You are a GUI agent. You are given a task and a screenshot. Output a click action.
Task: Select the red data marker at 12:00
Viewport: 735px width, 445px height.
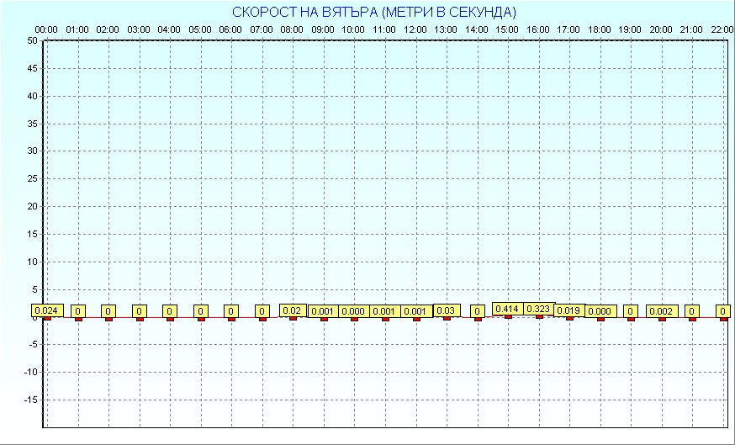pos(415,319)
